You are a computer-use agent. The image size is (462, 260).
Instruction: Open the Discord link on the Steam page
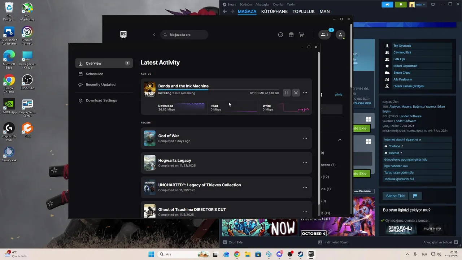tap(418, 153)
